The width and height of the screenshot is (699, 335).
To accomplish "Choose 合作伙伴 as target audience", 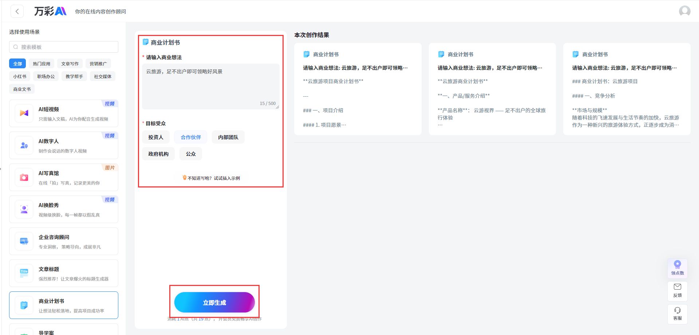I will tap(191, 137).
